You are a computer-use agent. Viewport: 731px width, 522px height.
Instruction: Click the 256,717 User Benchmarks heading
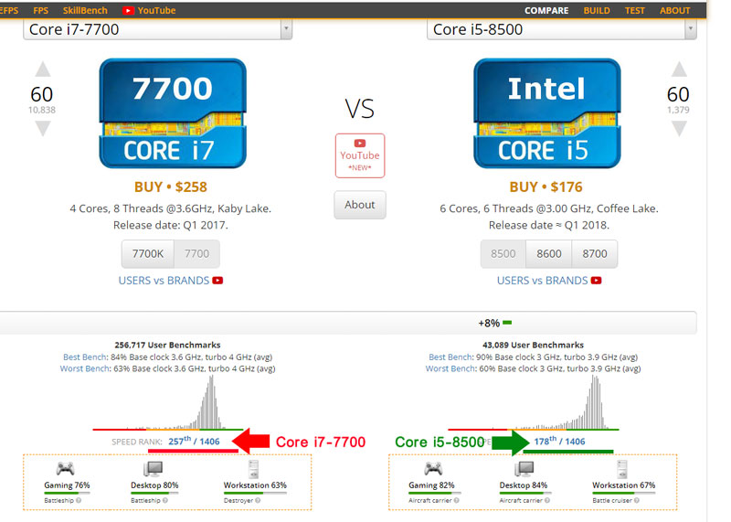(x=167, y=346)
